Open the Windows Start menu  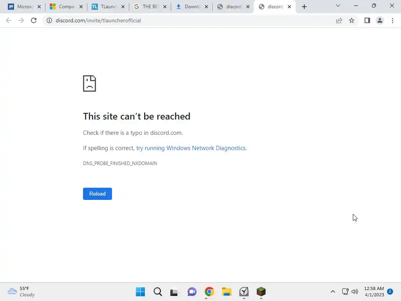[141, 292]
